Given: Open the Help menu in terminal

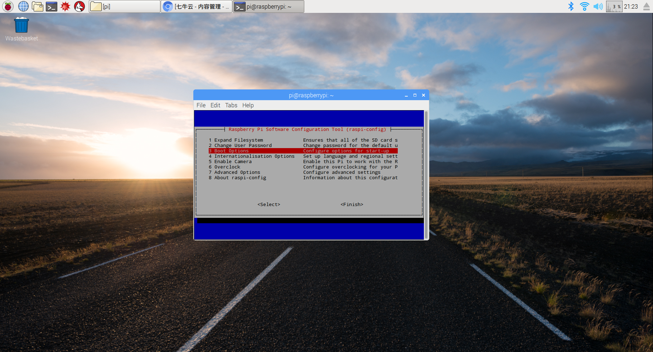Looking at the screenshot, I should click(248, 105).
